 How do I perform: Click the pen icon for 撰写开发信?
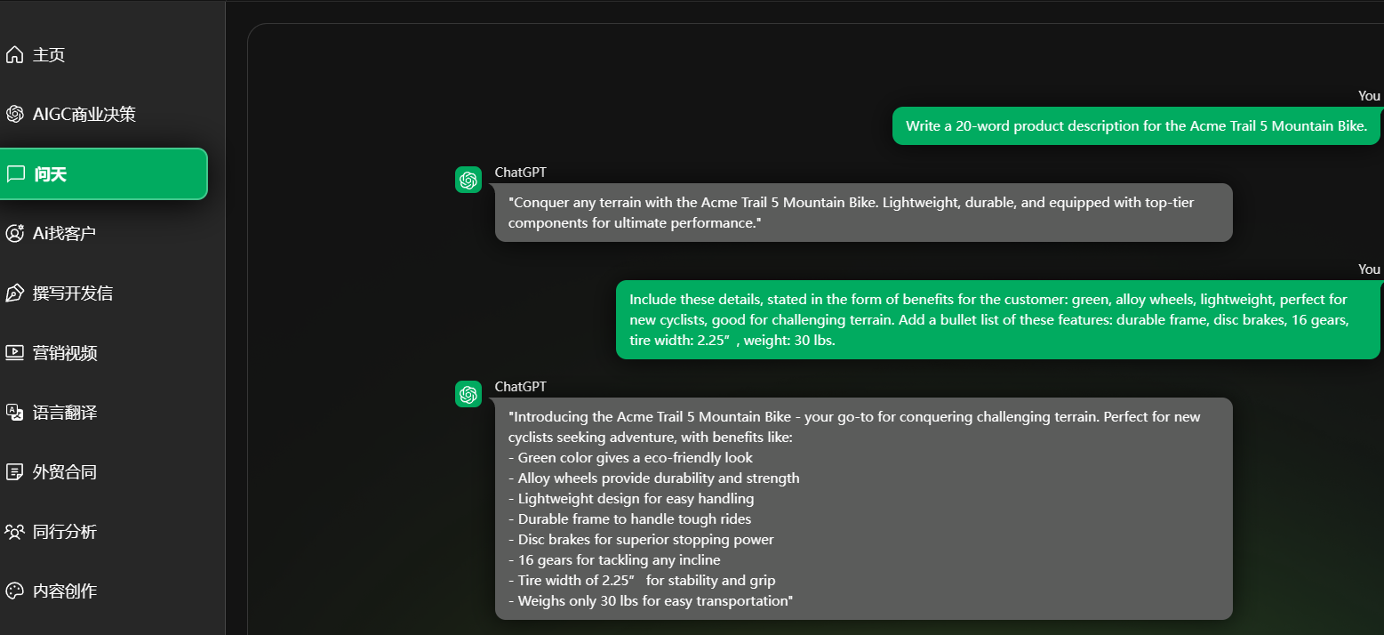point(14,293)
